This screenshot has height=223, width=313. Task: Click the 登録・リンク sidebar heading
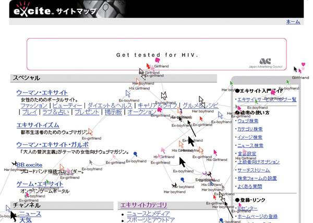click(250, 200)
